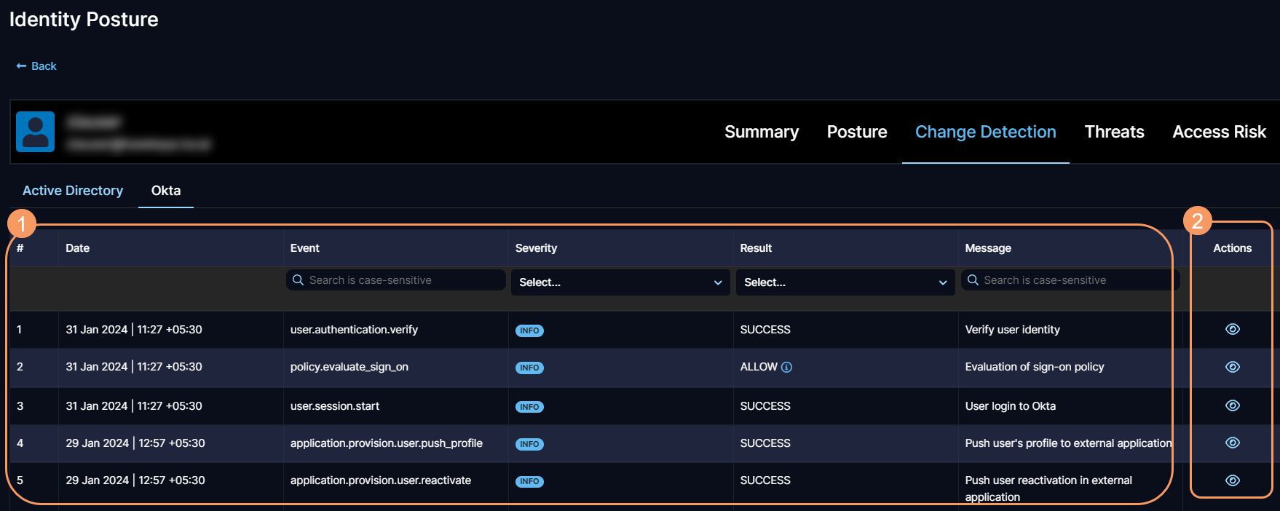Select the Okta sub-tab

pyautogui.click(x=166, y=191)
